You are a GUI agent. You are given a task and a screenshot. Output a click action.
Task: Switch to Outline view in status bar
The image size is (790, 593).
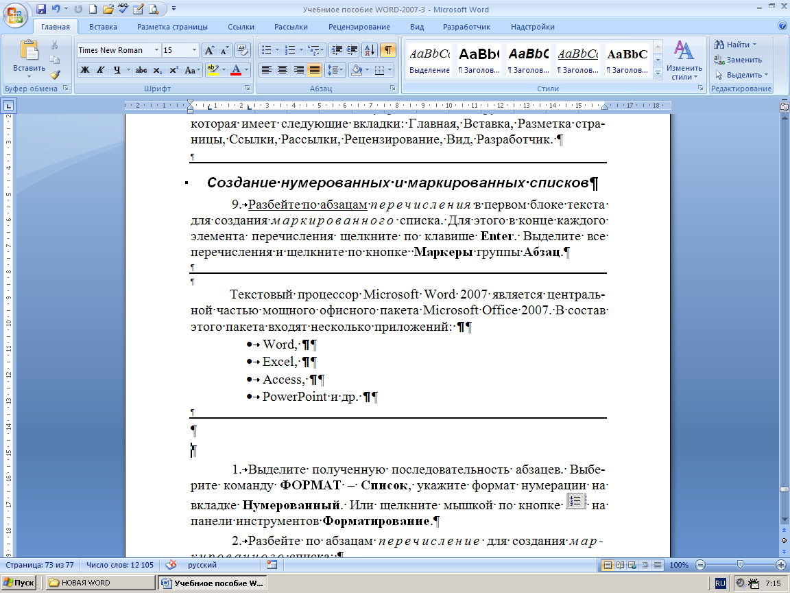pos(645,566)
